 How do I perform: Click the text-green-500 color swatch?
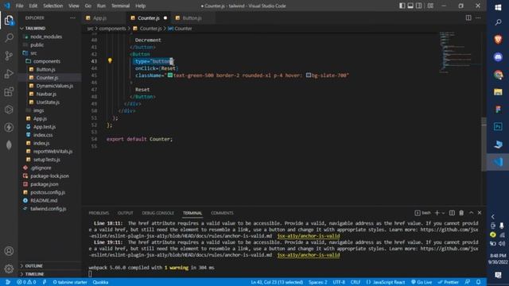(x=170, y=75)
